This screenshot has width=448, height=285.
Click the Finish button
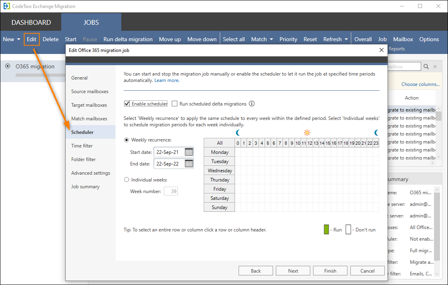tap(330, 271)
